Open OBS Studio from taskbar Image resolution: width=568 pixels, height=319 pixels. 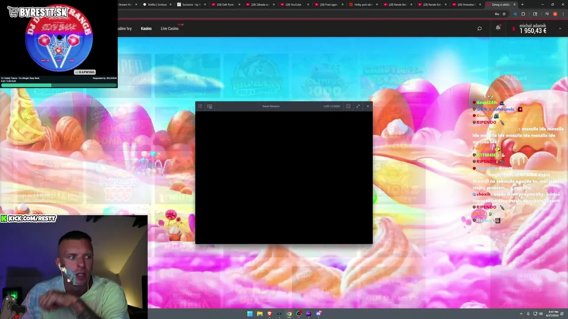click(x=299, y=314)
